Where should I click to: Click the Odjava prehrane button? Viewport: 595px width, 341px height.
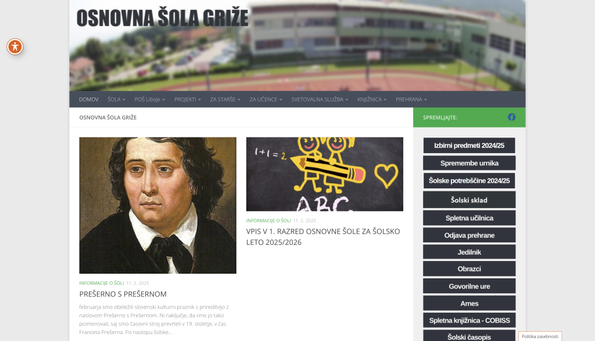[469, 235]
